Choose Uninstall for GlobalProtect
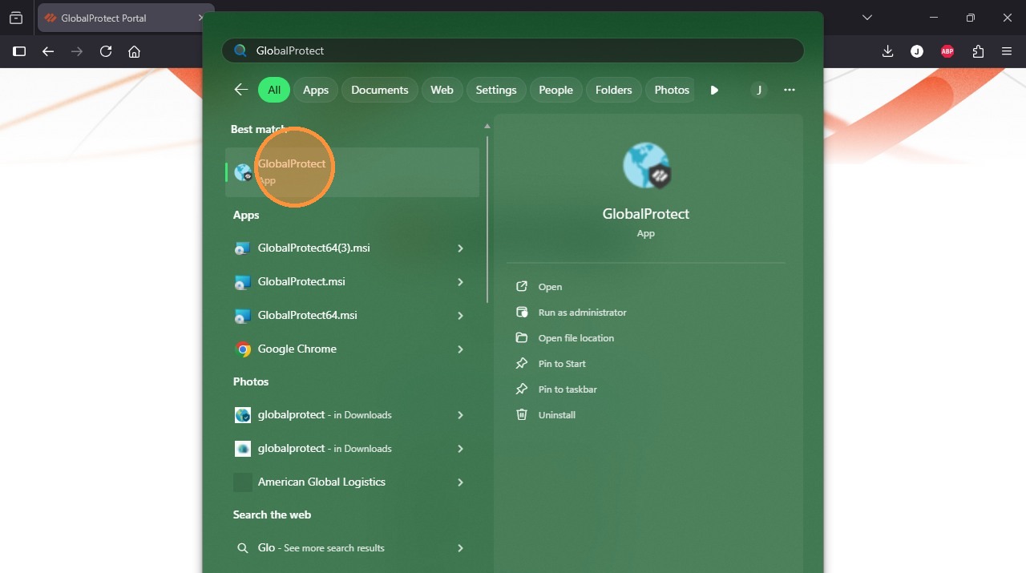Screen dimensions: 1026x573 [x=556, y=415]
